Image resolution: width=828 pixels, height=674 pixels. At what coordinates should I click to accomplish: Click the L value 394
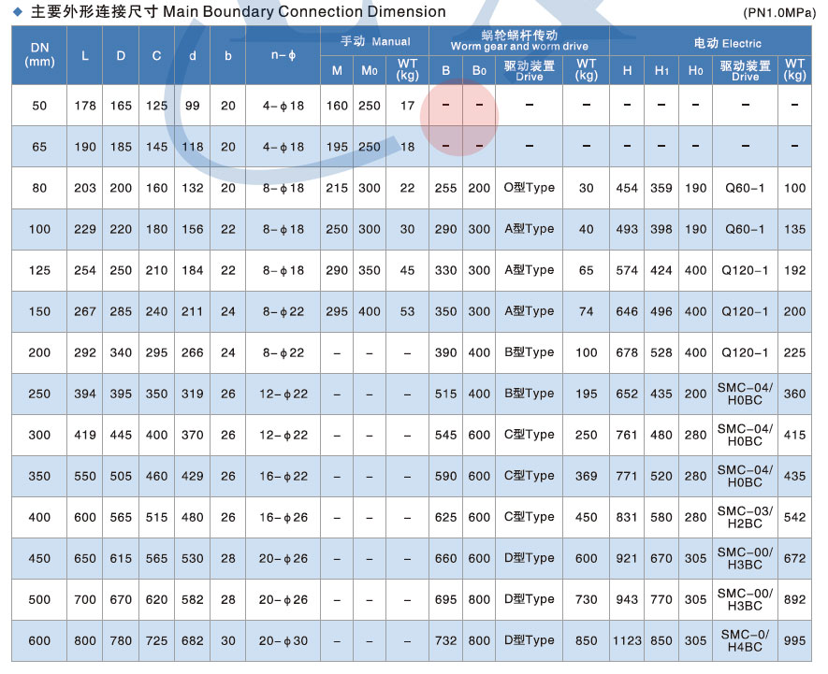(x=85, y=394)
